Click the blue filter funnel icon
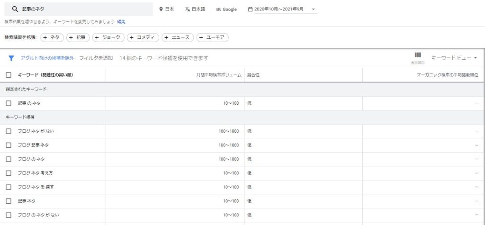The height and width of the screenshot is (225, 485). (11, 58)
